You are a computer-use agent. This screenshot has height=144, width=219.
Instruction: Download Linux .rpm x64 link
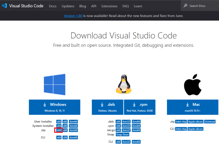[x=118, y=126]
